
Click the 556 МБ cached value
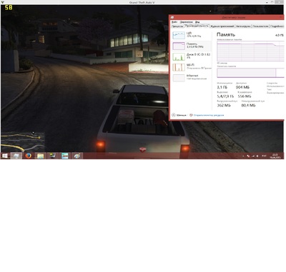pyautogui.click(x=245, y=96)
